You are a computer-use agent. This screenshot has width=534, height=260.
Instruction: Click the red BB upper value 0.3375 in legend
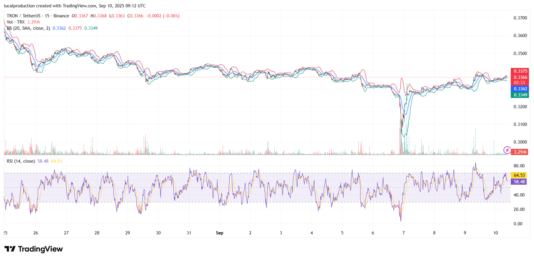click(75, 28)
